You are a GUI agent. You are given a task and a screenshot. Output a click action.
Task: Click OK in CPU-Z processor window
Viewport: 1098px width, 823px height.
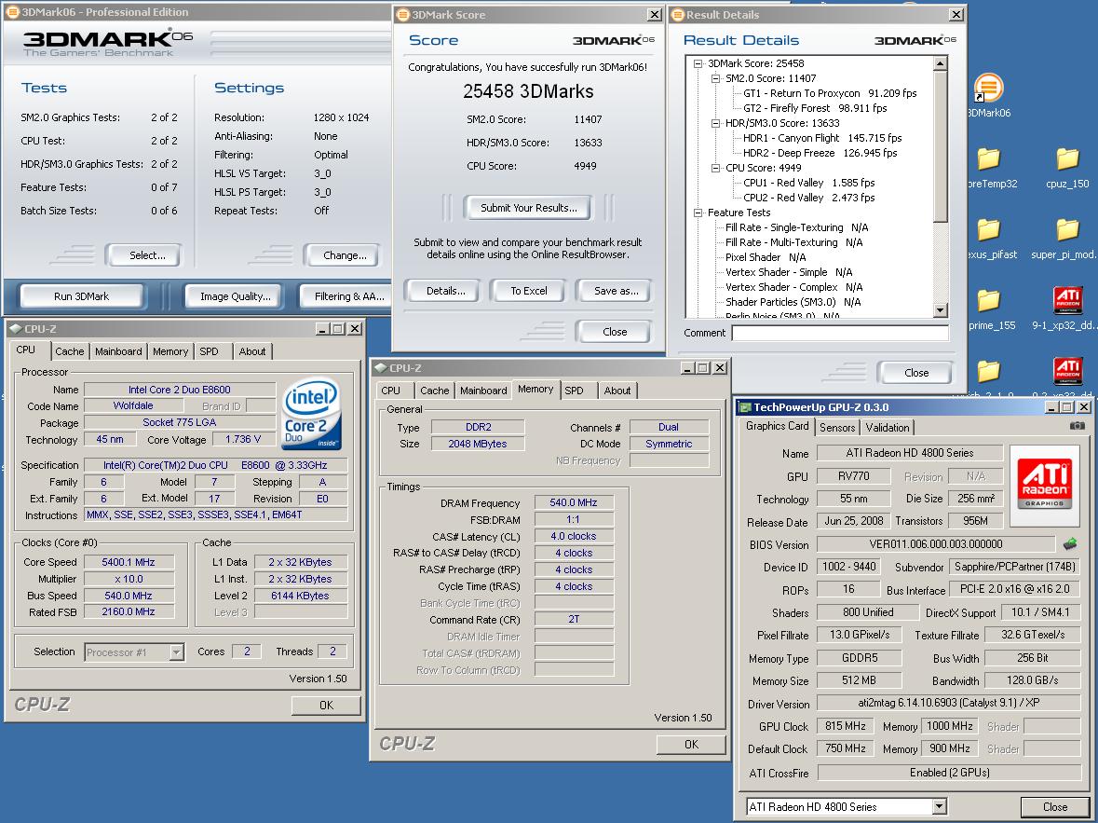pyautogui.click(x=326, y=706)
